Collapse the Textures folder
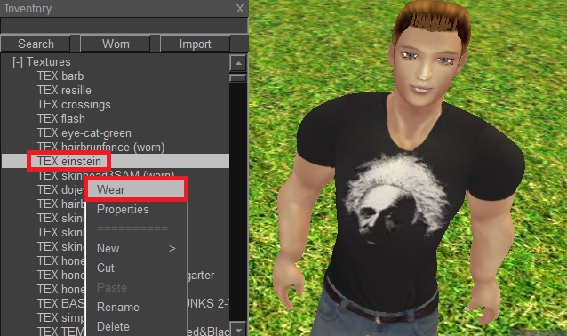567x336 pixels. pyautogui.click(x=18, y=62)
